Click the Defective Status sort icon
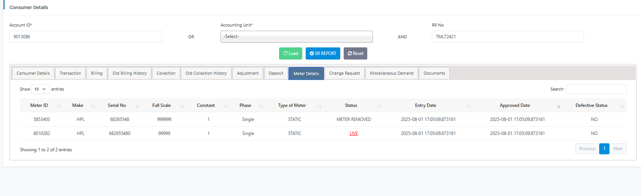This screenshot has width=641, height=196. coord(622,106)
